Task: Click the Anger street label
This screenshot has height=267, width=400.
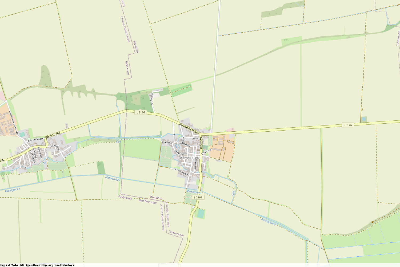Action: [196, 138]
